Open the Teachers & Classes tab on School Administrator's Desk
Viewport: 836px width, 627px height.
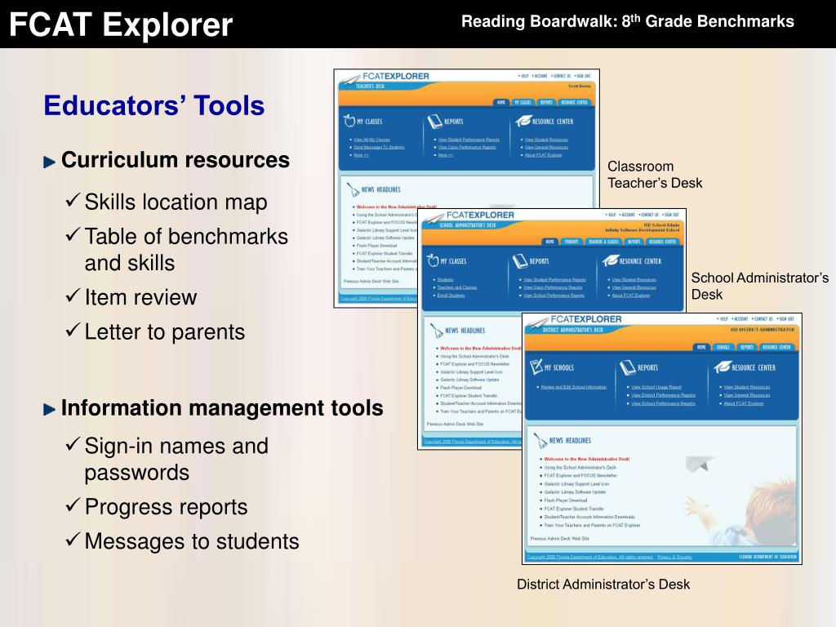(x=603, y=242)
